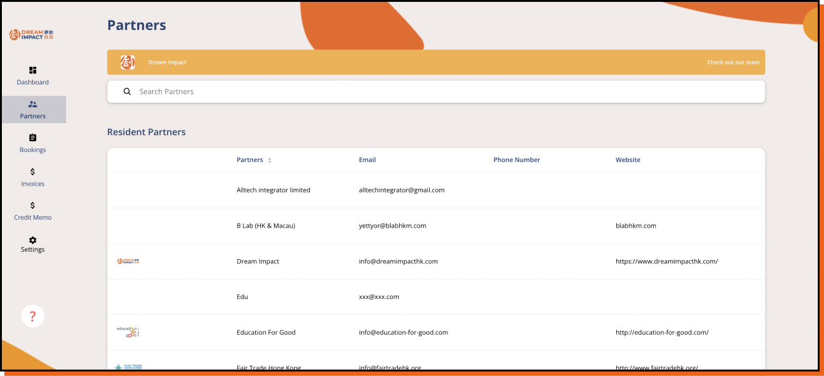Open the dreamimpacthk.com website link
The width and height of the screenshot is (824, 376).
(x=666, y=262)
